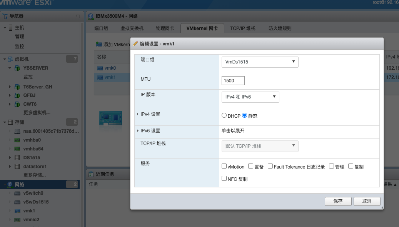Click the vmhba0 storage adapter icon
Viewport: 399px width, 227px height.
pos(17,140)
